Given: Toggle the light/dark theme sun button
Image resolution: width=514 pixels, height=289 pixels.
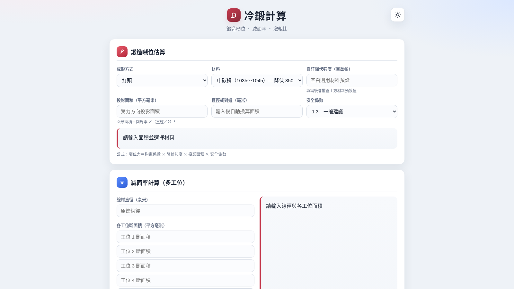Looking at the screenshot, I should [398, 15].
